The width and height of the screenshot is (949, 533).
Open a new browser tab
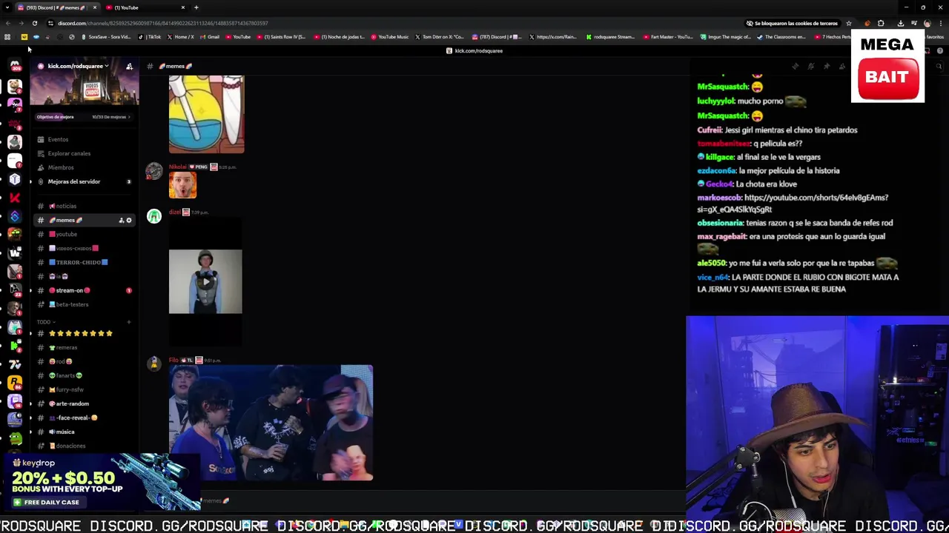[196, 7]
